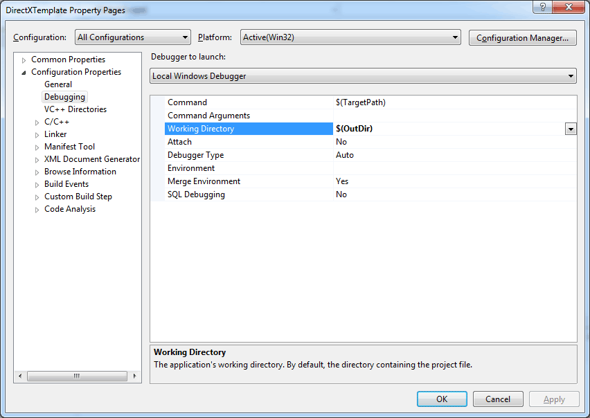Select the VC++ Directories tree item

[x=75, y=109]
